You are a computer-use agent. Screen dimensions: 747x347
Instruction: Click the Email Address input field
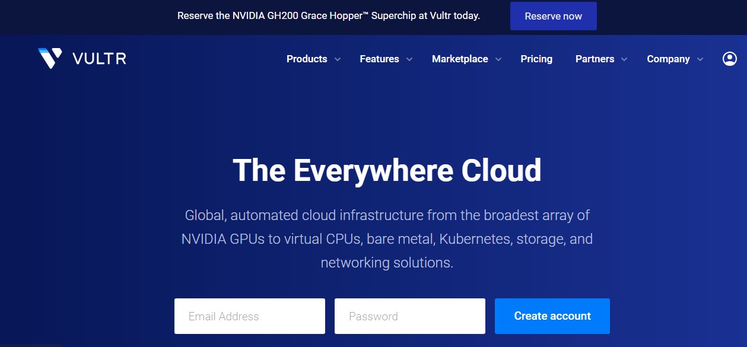click(249, 316)
